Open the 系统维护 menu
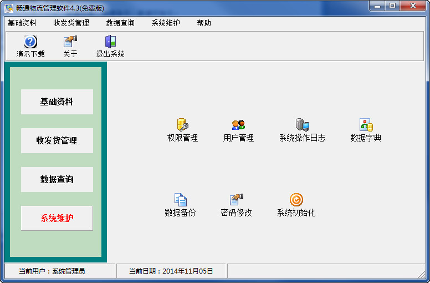Image resolution: width=430 pixels, height=283 pixels. (166, 23)
